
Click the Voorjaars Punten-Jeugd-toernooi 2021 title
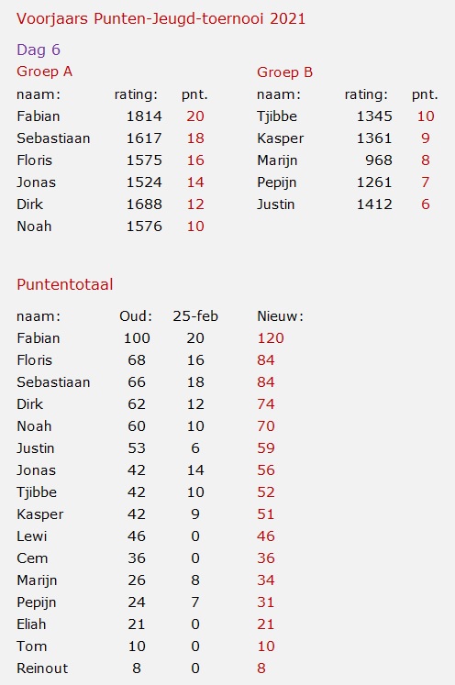click(161, 19)
